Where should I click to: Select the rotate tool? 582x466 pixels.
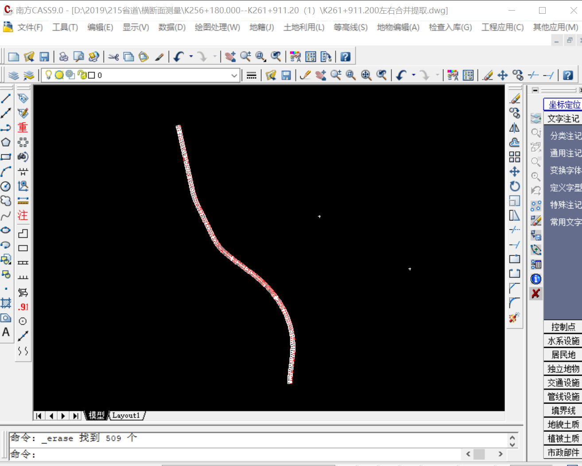pyautogui.click(x=514, y=186)
